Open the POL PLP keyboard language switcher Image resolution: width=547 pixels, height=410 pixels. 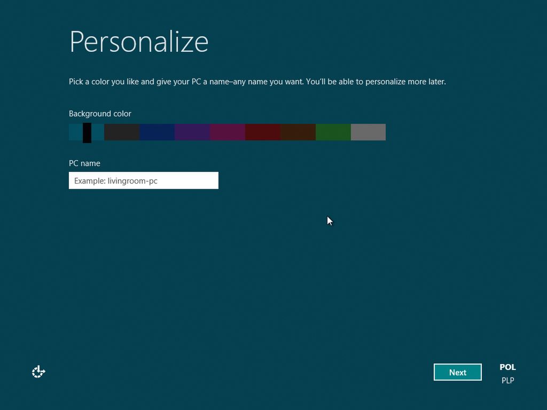click(507, 373)
